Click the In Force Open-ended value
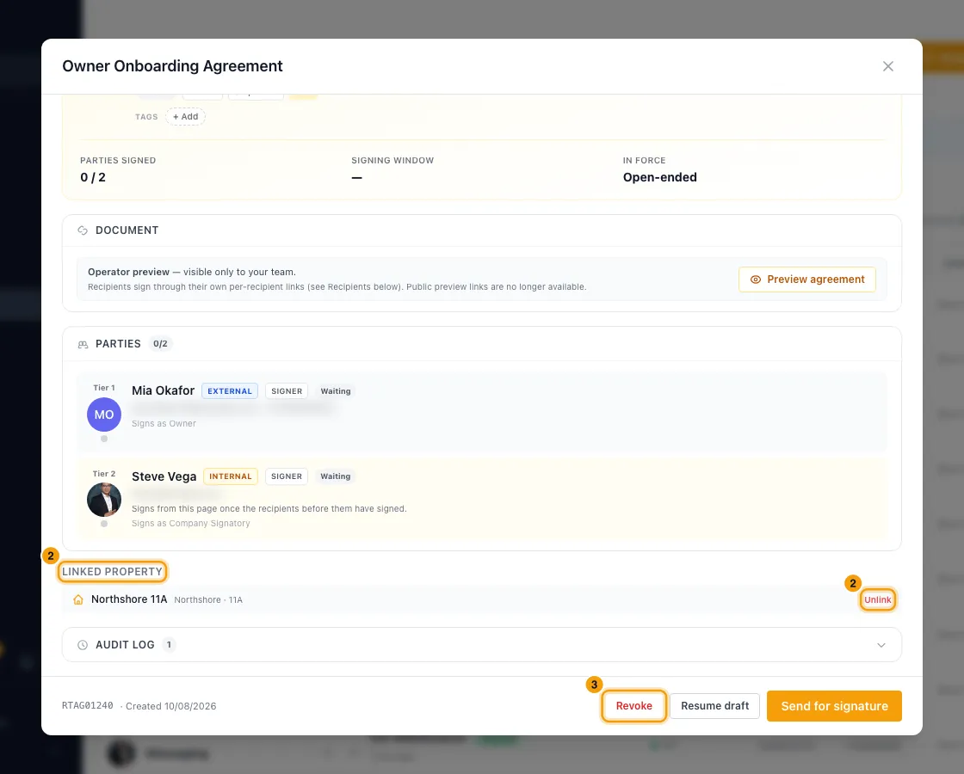Screen dimensions: 964x774 pyautogui.click(x=659, y=177)
